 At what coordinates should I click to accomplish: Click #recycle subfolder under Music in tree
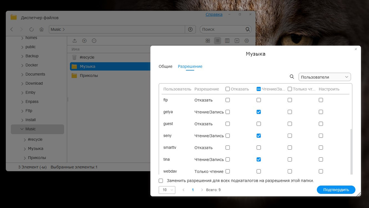point(35,140)
